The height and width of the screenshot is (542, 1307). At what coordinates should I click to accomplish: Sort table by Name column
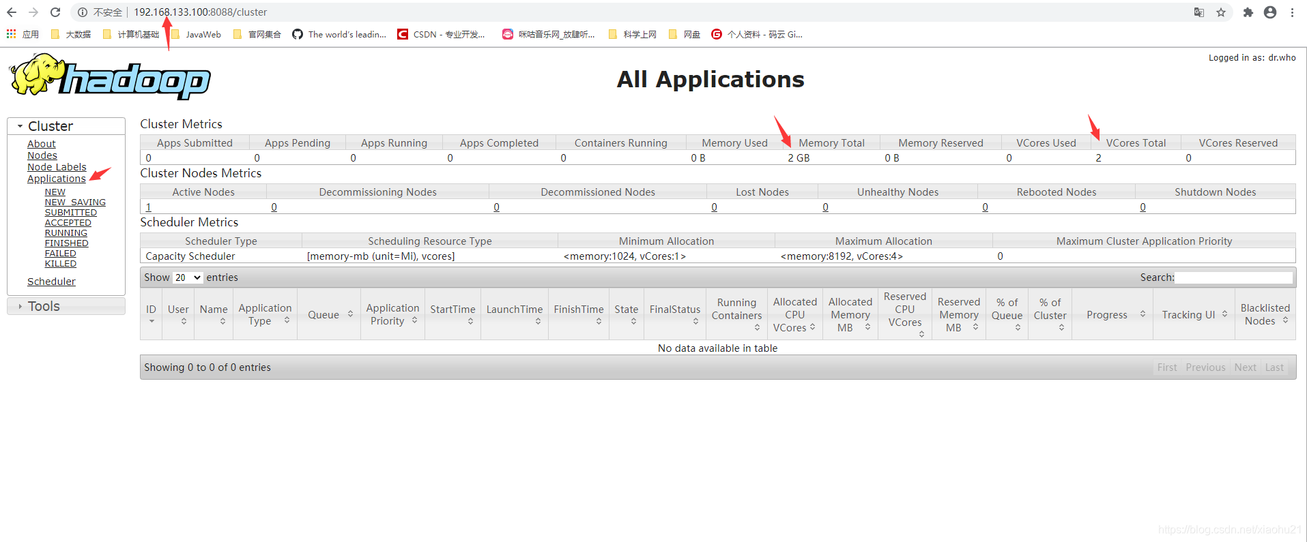(214, 314)
